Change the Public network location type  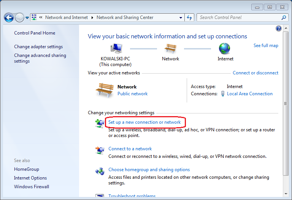click(132, 94)
